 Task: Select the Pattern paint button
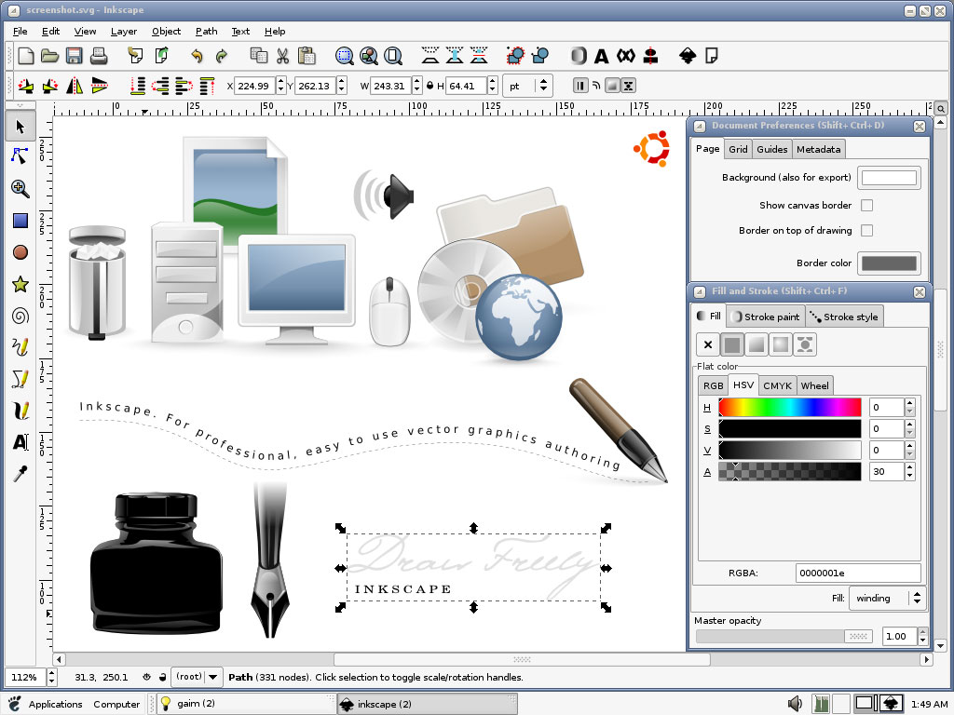pos(804,344)
